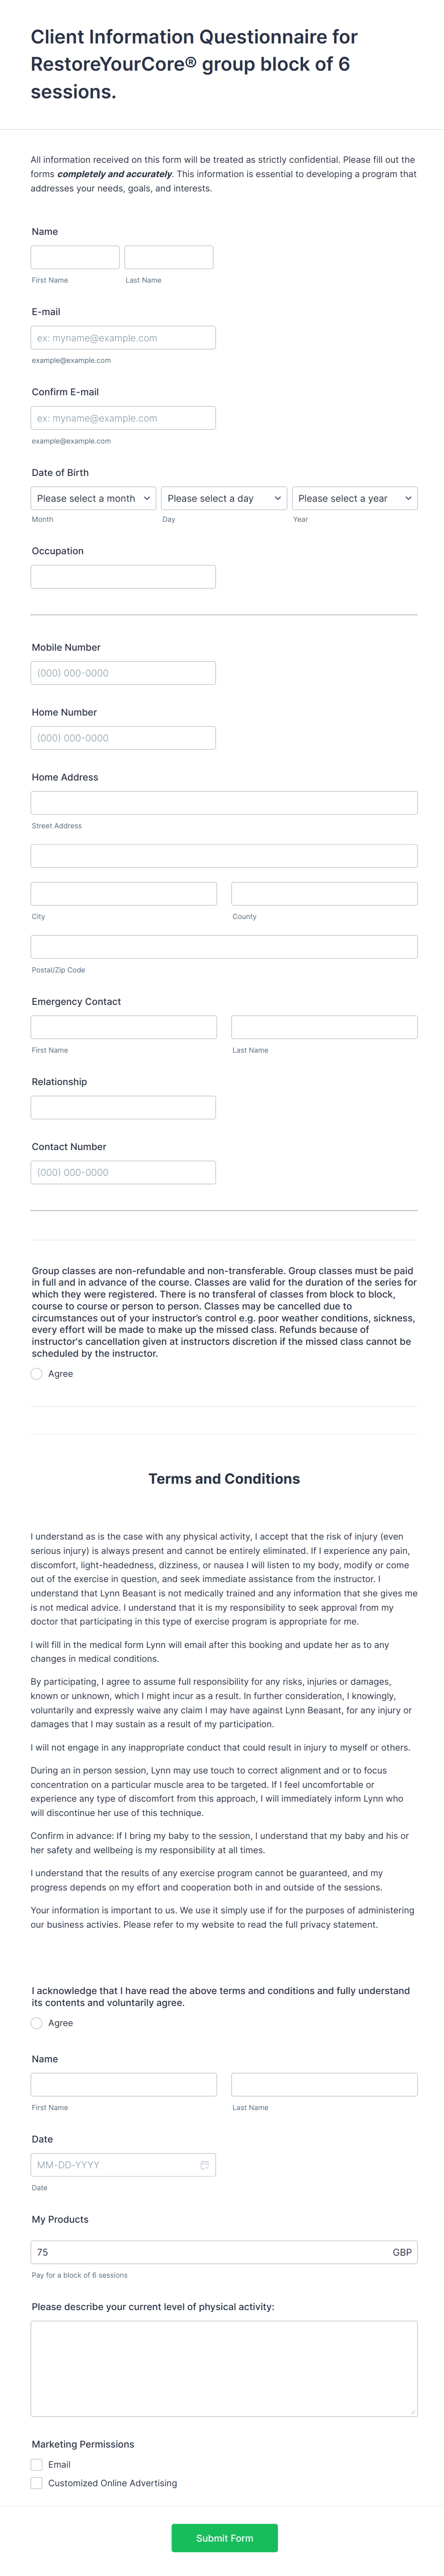Open the "Please select a day" dropdown
Screen dimensions: 444x2576
click(223, 498)
